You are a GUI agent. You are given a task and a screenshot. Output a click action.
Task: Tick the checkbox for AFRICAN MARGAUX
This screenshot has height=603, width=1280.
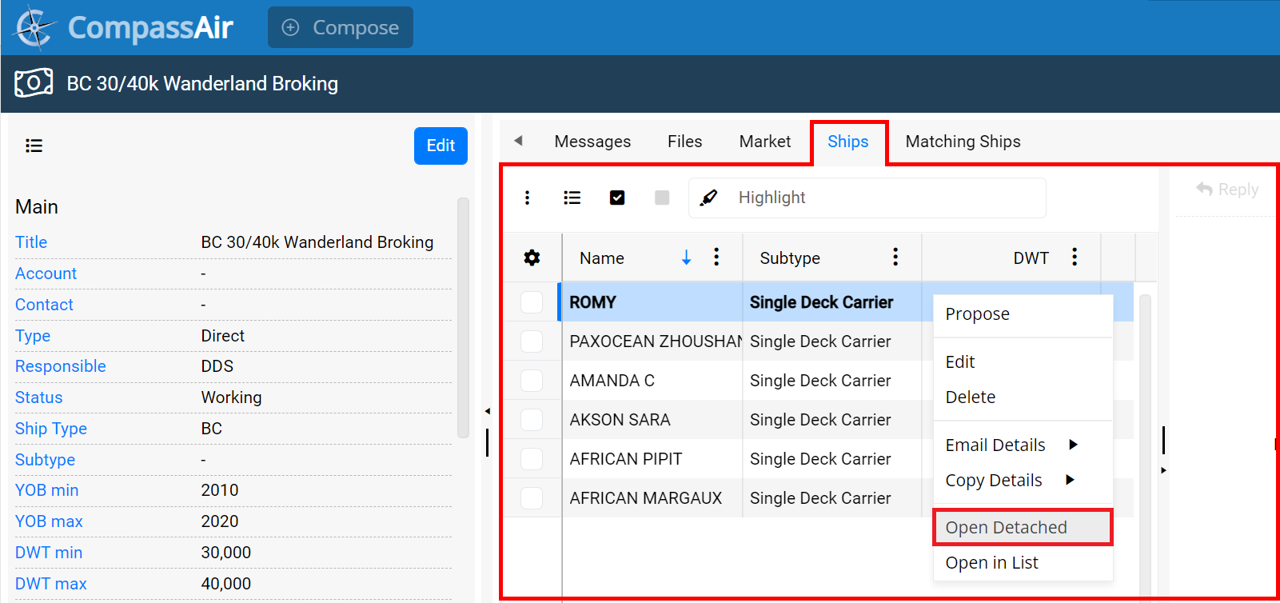[532, 498]
